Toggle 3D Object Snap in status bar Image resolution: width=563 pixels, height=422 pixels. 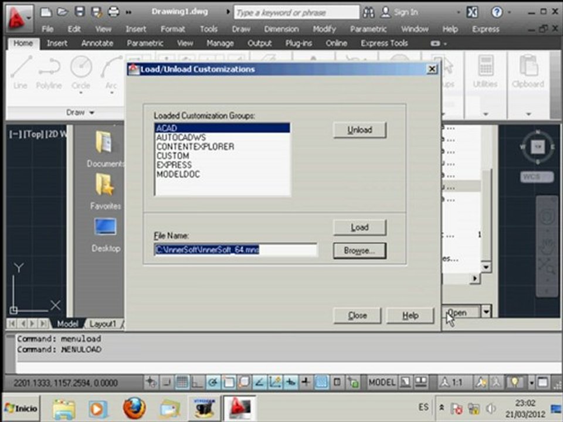pyautogui.click(x=245, y=383)
